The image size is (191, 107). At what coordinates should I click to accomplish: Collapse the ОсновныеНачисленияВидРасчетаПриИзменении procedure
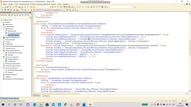coord(35,24)
